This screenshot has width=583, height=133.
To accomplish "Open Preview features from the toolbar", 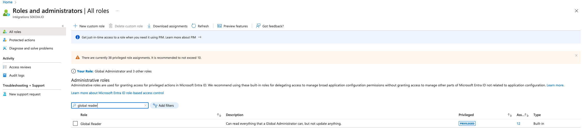I will tap(232, 26).
